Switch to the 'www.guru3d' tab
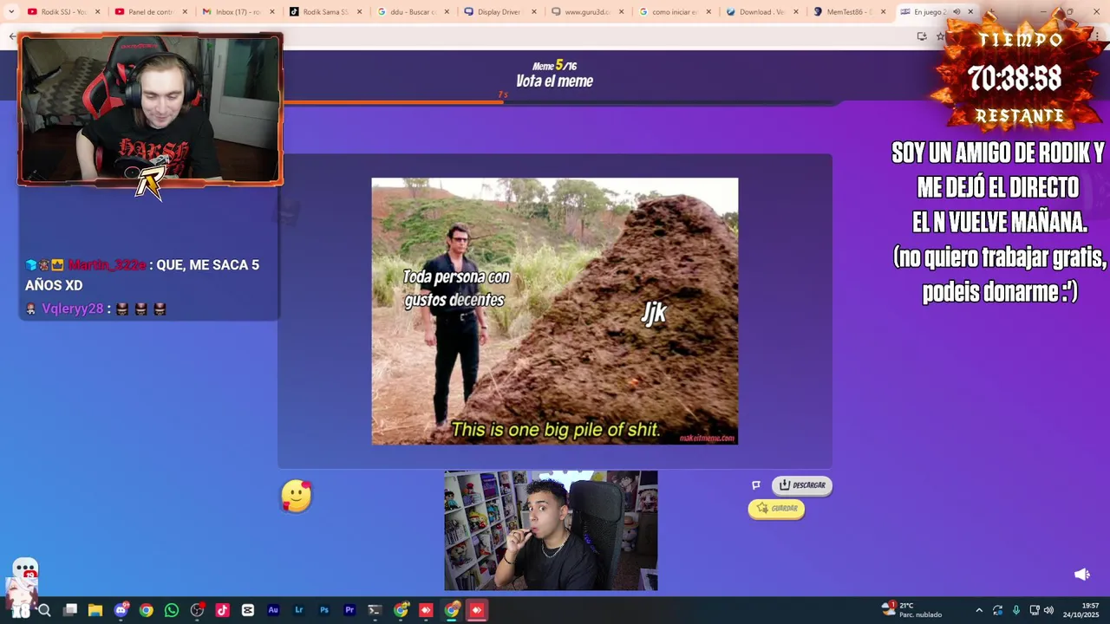The height and width of the screenshot is (624, 1110). [587, 12]
